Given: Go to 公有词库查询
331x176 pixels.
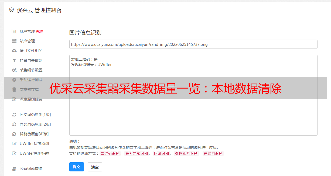Looking at the screenshot, I should click(31, 169).
